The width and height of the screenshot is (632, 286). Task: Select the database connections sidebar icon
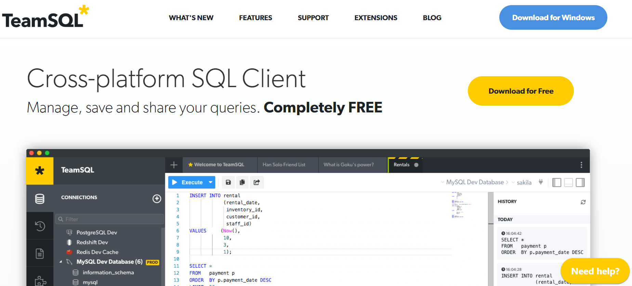click(40, 199)
